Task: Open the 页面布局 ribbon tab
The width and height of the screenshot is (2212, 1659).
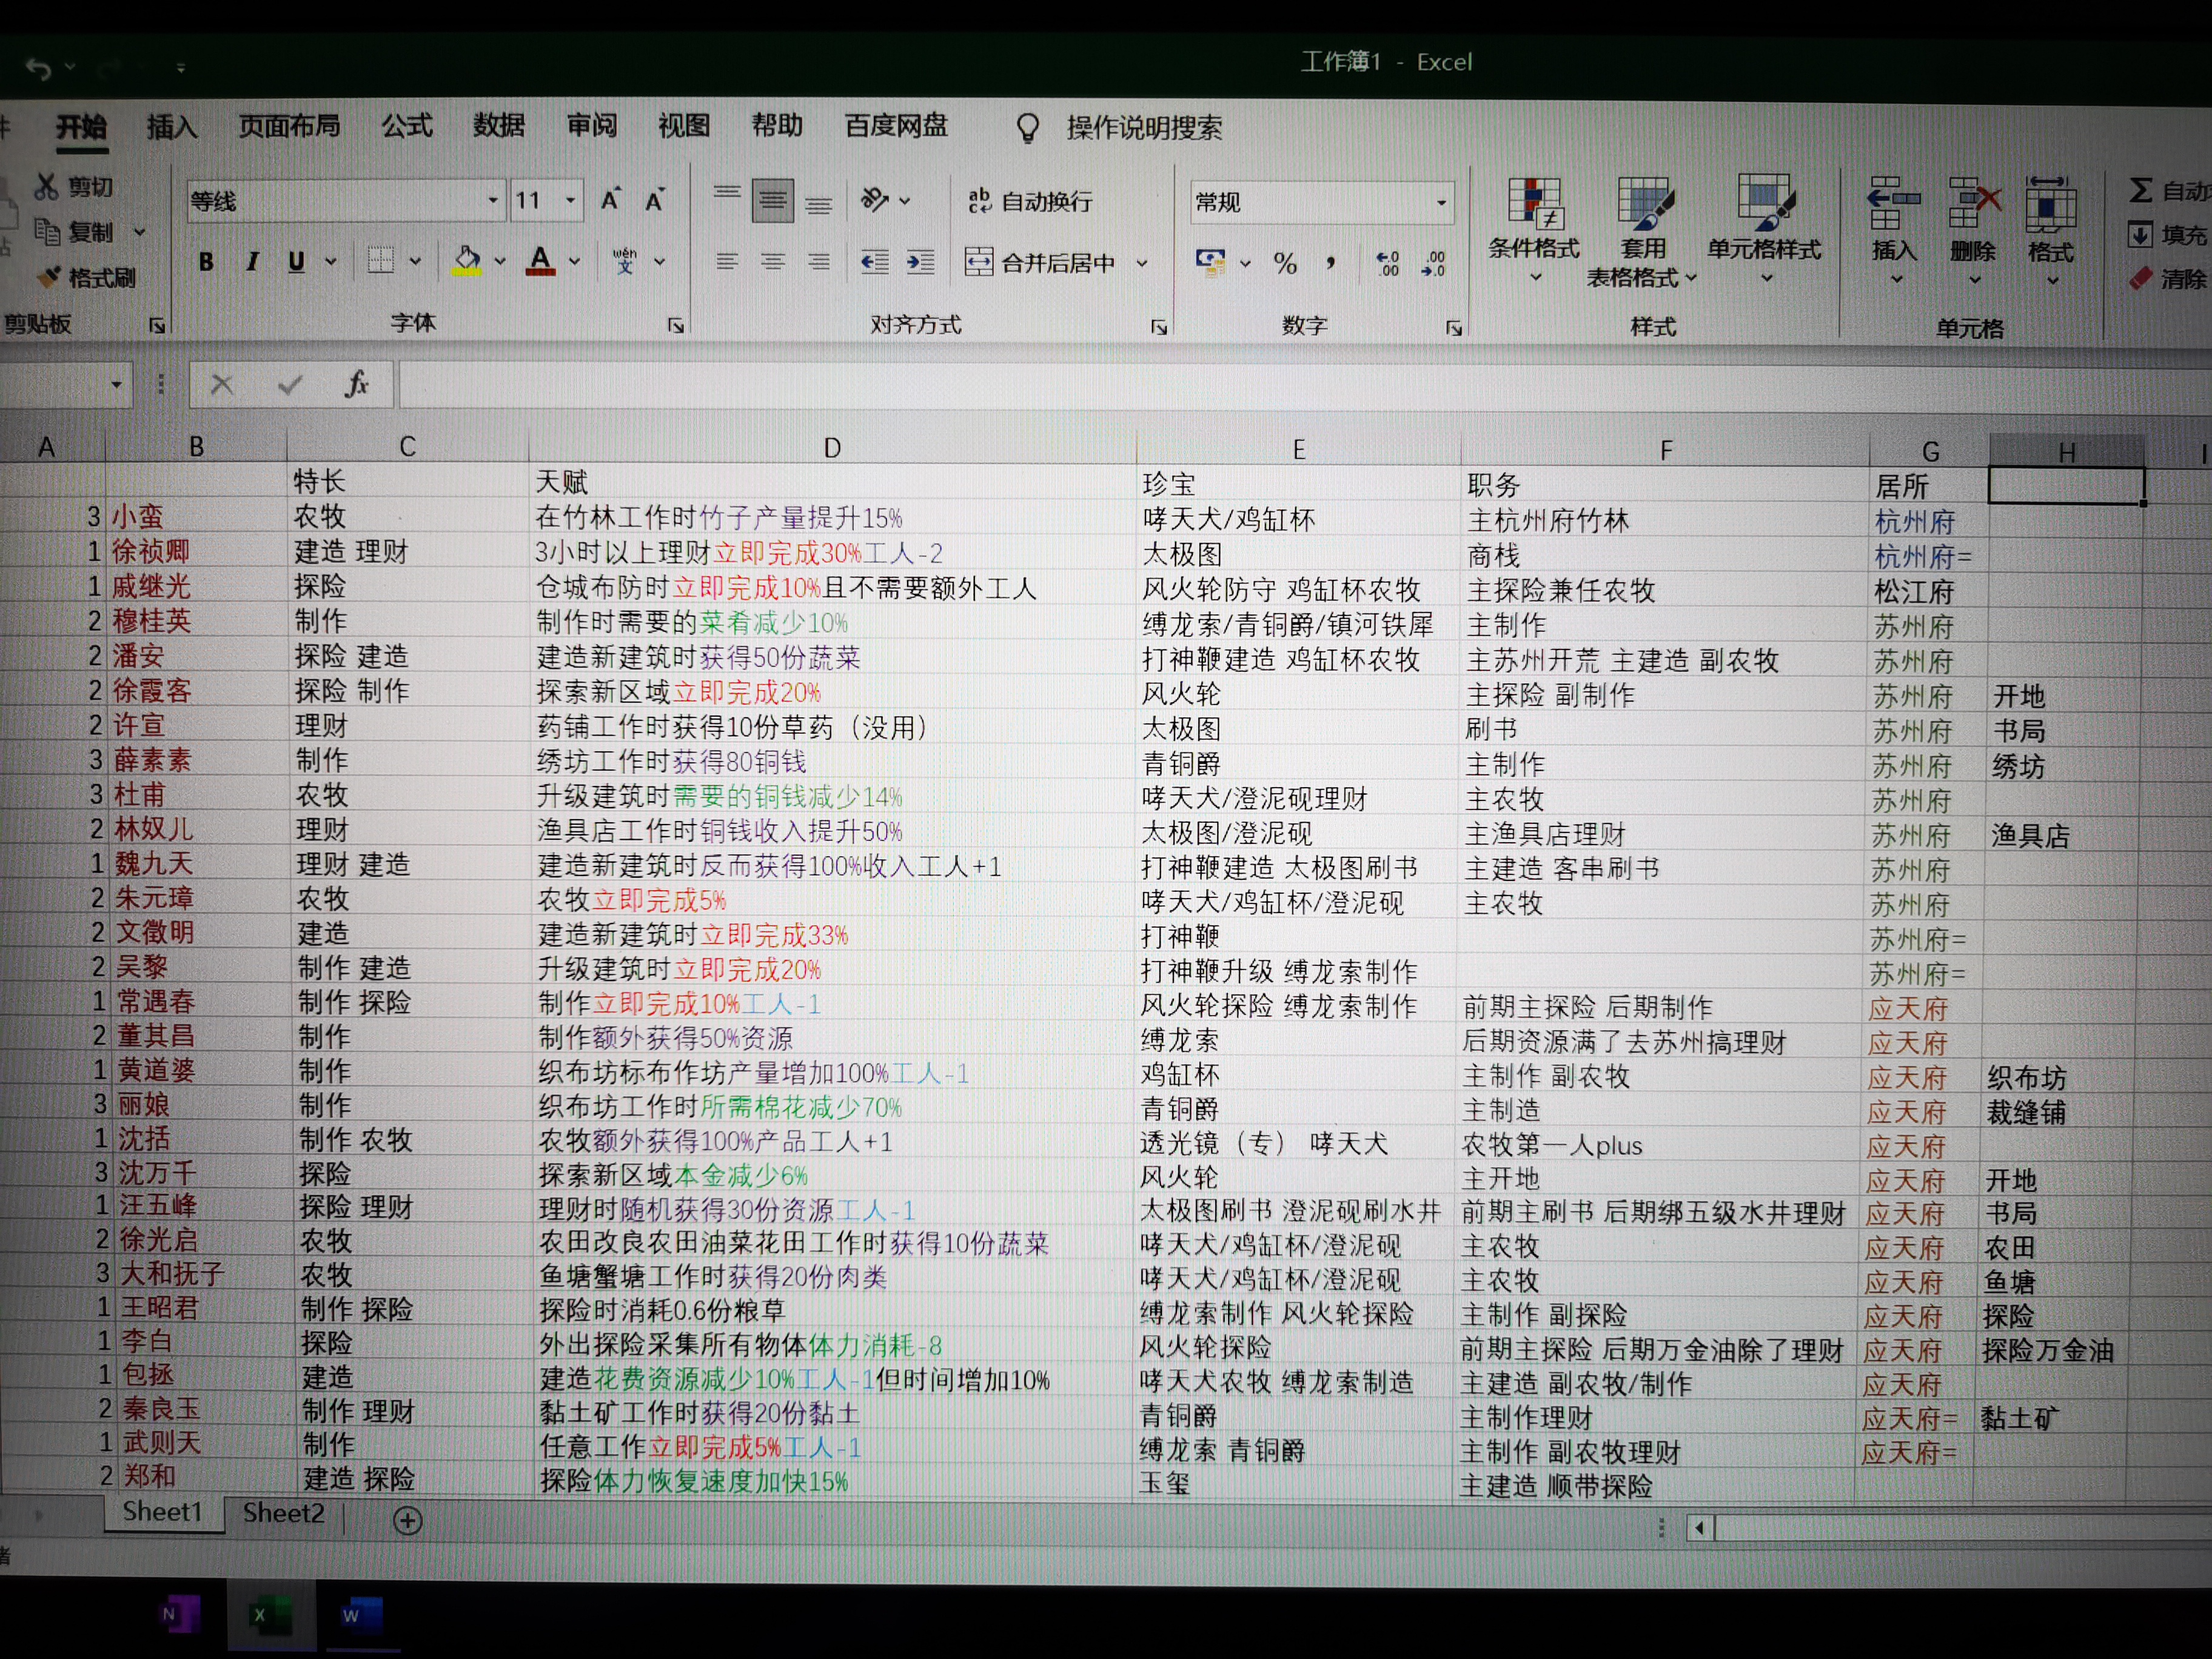Action: coord(289,126)
